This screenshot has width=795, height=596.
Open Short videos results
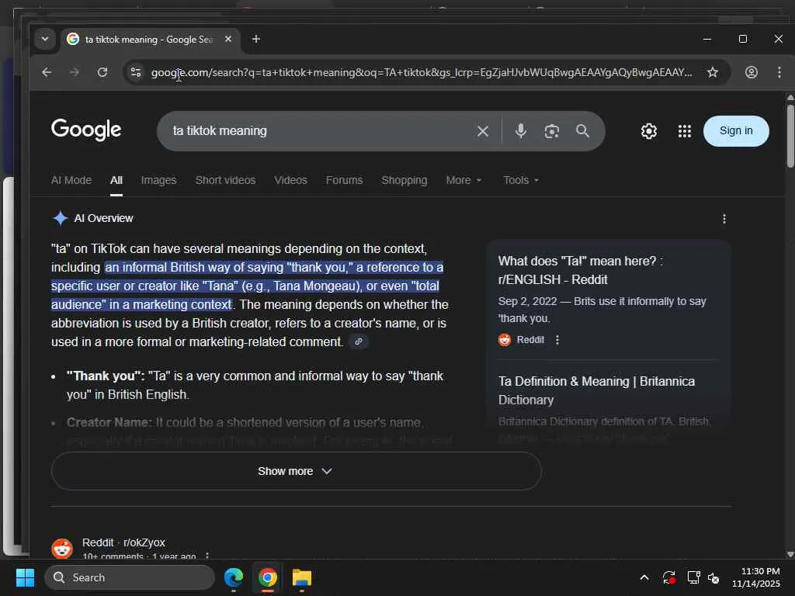(x=225, y=180)
